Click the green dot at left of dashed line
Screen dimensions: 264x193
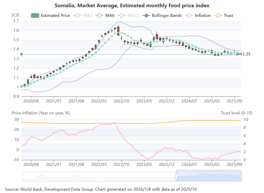coord(21,54)
